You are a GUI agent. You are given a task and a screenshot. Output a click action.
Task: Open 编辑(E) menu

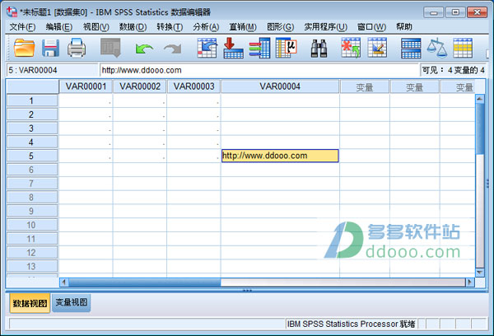pyautogui.click(x=58, y=27)
